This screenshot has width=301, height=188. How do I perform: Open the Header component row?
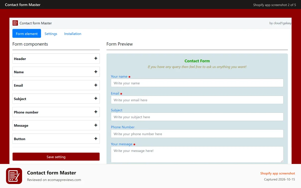56,58
